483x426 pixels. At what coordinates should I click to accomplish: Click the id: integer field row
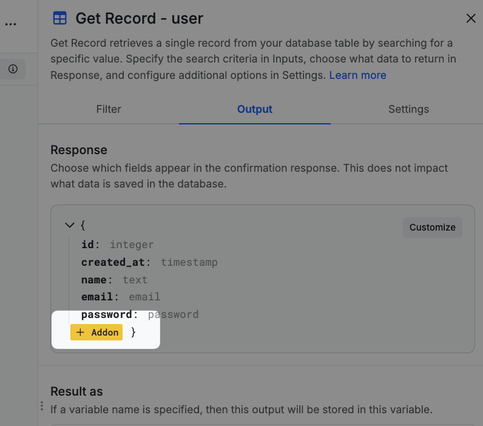[x=117, y=245]
